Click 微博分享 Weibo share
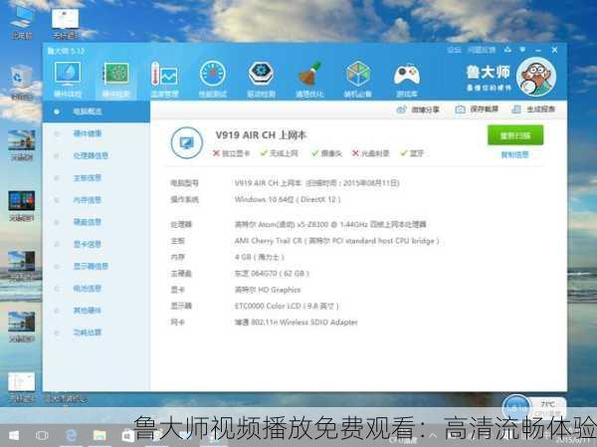597x447 pixels. pos(418,110)
